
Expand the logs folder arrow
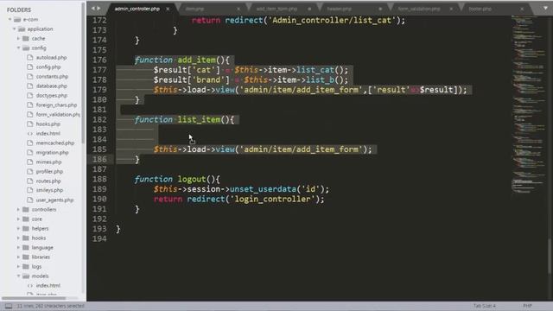click(18, 267)
